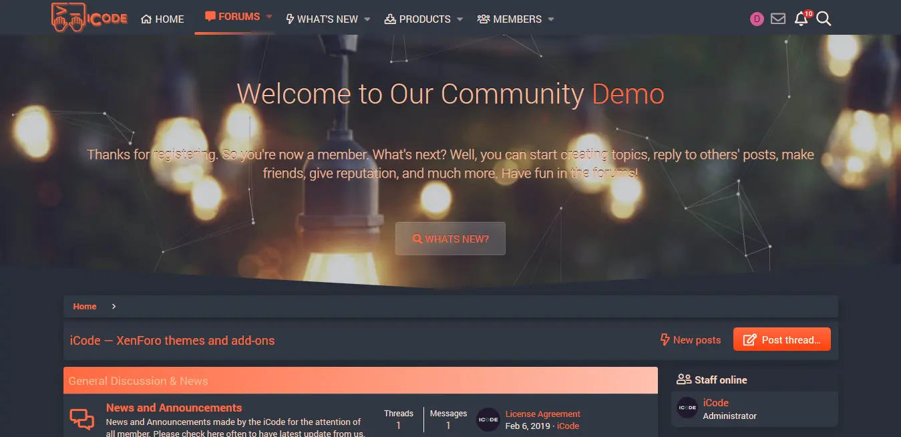Image resolution: width=901 pixels, height=437 pixels.
Task: Click the Post thread button
Action: 781,339
